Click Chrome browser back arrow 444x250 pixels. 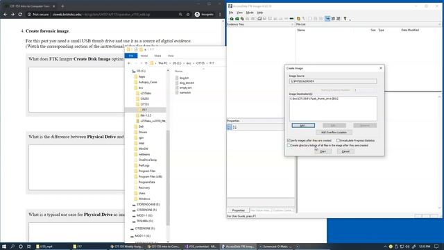click(6, 14)
